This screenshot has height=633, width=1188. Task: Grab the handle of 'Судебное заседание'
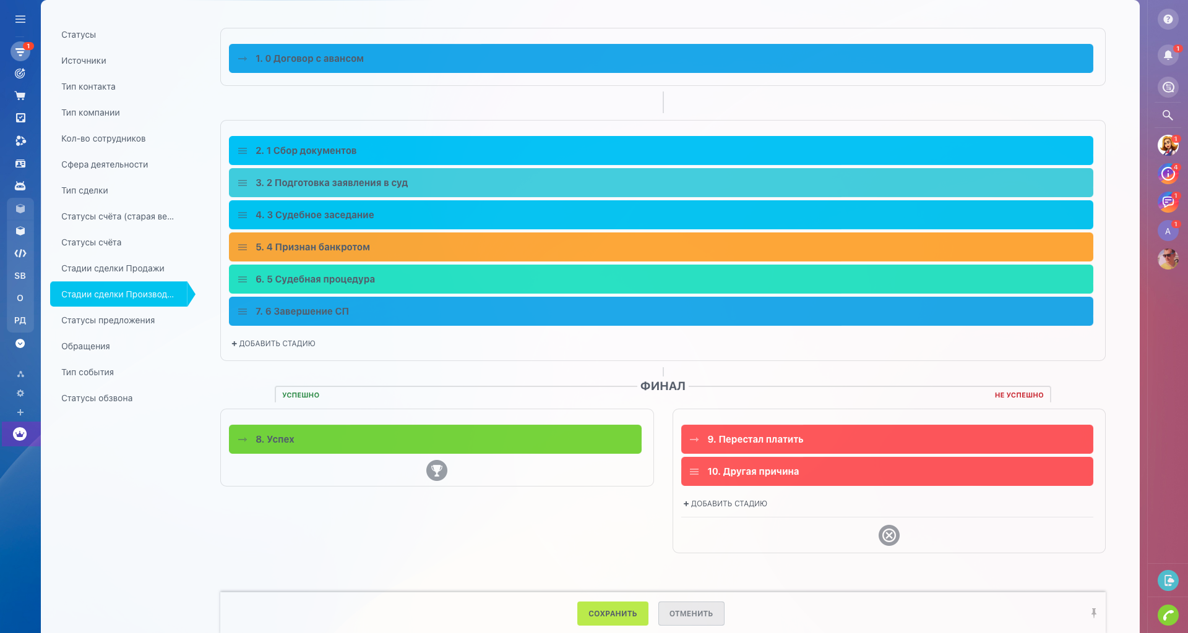pyautogui.click(x=243, y=215)
